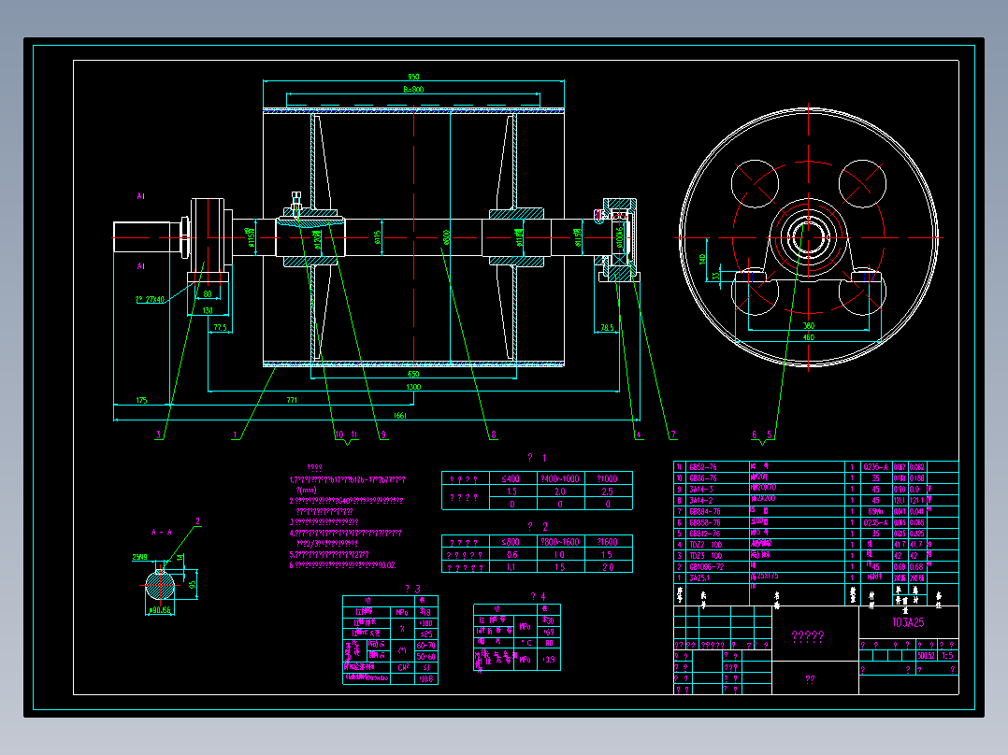The width and height of the screenshot is (1008, 755).
Task: Click the 950 overall width dimension
Action: point(413,78)
